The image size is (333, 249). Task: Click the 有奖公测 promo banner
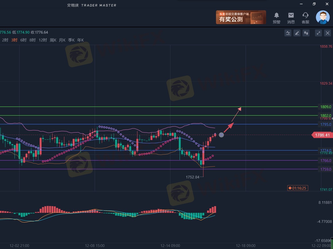pos(241,17)
